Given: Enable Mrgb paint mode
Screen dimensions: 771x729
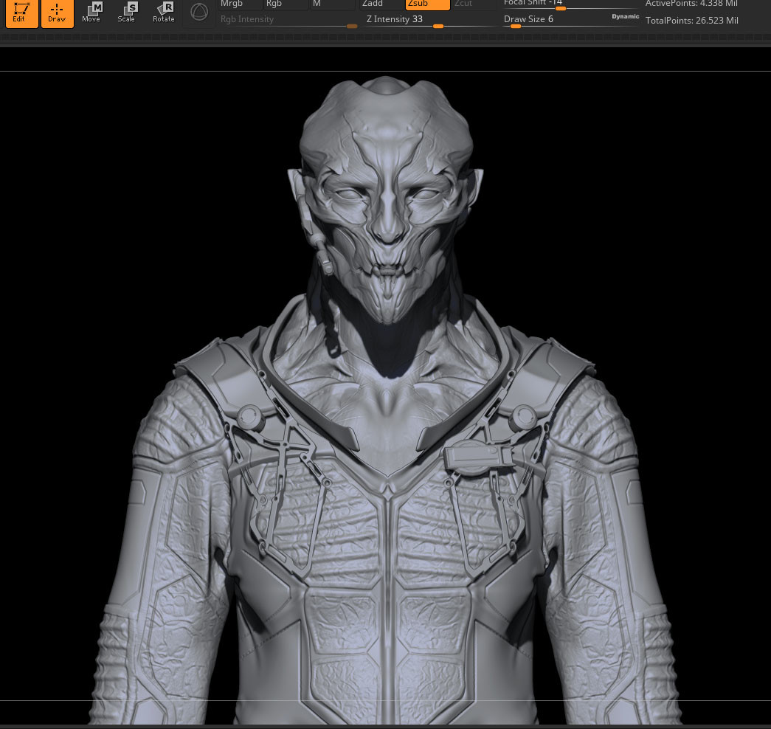Looking at the screenshot, I should click(240, 4).
